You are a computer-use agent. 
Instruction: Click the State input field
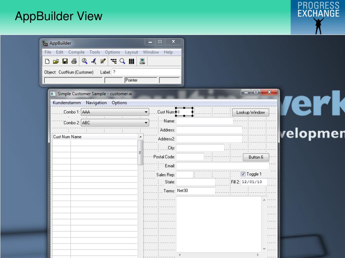(196, 182)
